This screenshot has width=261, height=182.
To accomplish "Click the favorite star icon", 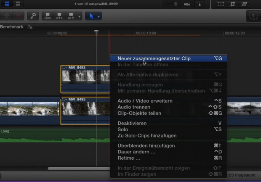I will pos(6,16).
